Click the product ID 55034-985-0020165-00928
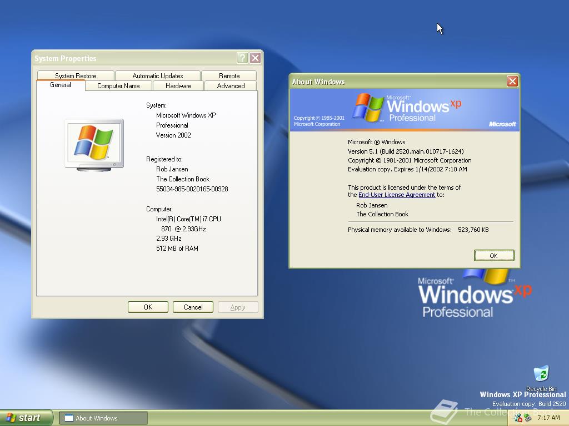Screen dimensions: 569x426 click(x=192, y=189)
